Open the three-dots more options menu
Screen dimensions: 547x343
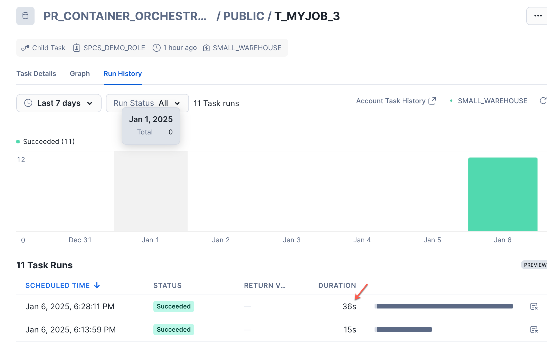538,16
